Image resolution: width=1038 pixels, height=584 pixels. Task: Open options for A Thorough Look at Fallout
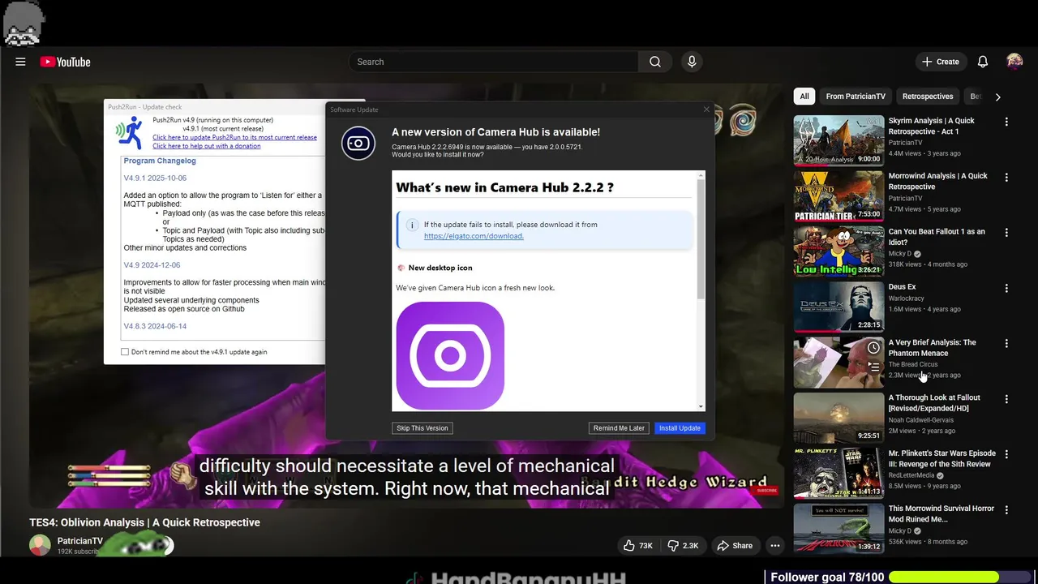click(x=1006, y=399)
